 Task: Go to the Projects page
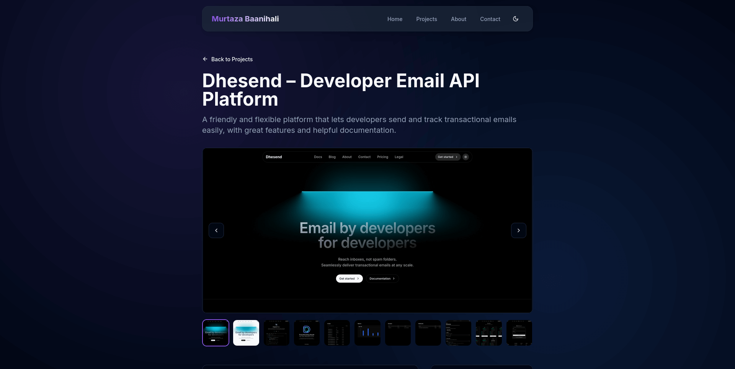coord(426,19)
